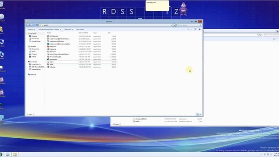Select Network in the navigation pane
Image resolution: width=279 pixels, height=157 pixels.
(x=33, y=75)
